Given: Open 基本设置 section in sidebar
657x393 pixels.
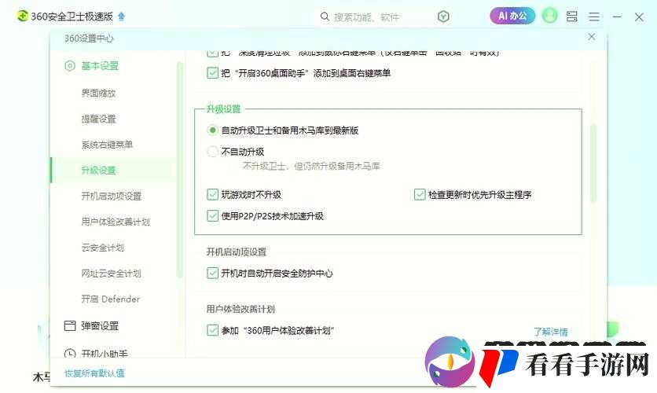Looking at the screenshot, I should click(100, 66).
